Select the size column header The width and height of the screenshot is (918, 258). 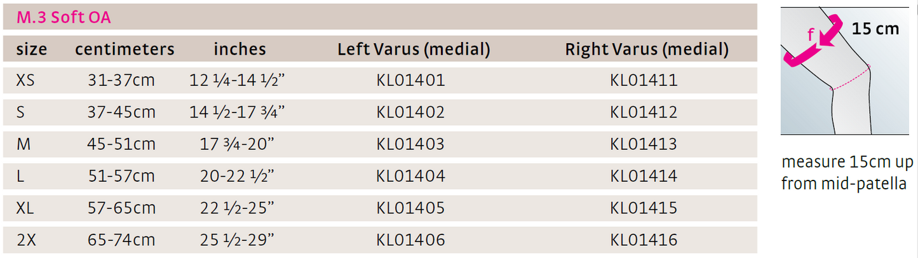32,50
